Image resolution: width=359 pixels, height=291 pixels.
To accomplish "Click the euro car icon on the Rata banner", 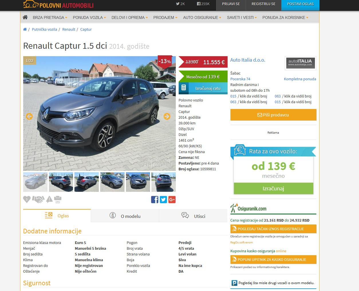I will coord(240,150).
